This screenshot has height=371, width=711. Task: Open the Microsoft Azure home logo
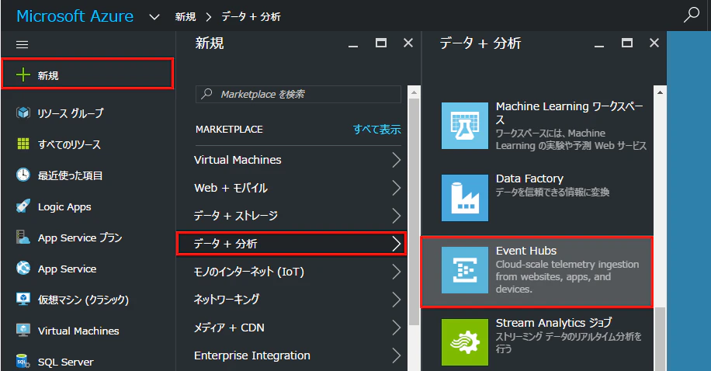pos(75,16)
